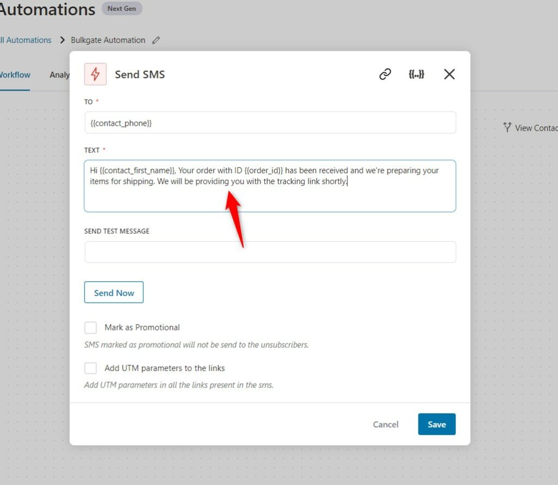This screenshot has width=558, height=485.
Task: Click the Send Now button
Action: coord(114,293)
